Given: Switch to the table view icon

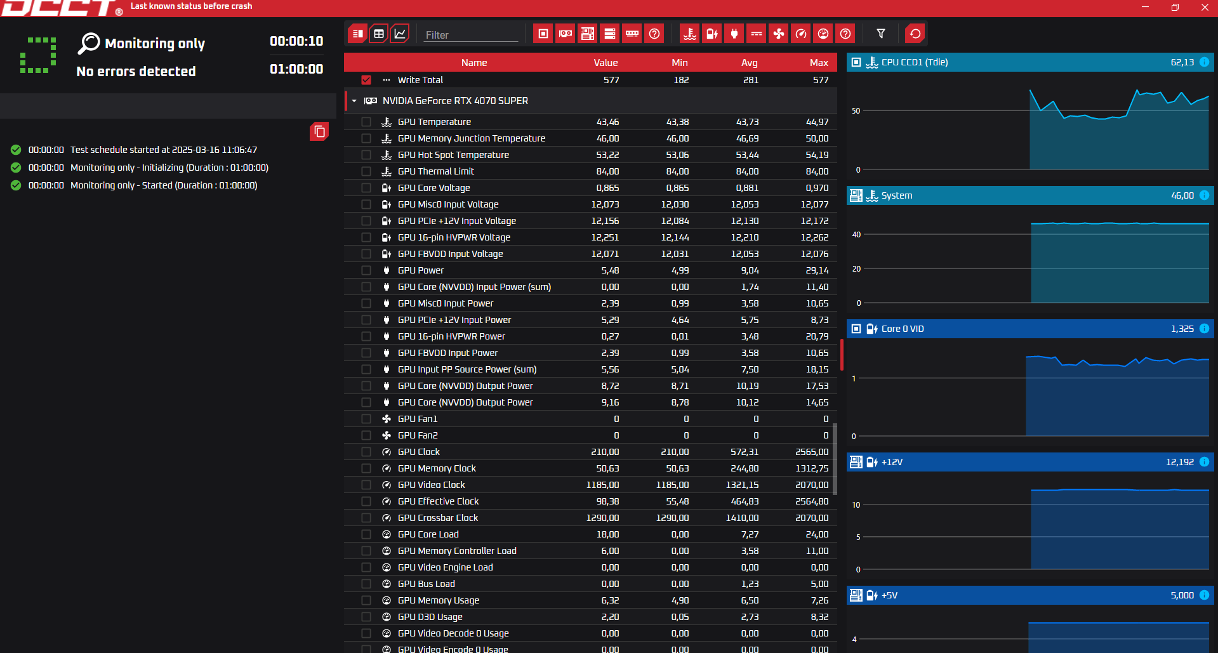Looking at the screenshot, I should pyautogui.click(x=379, y=34).
